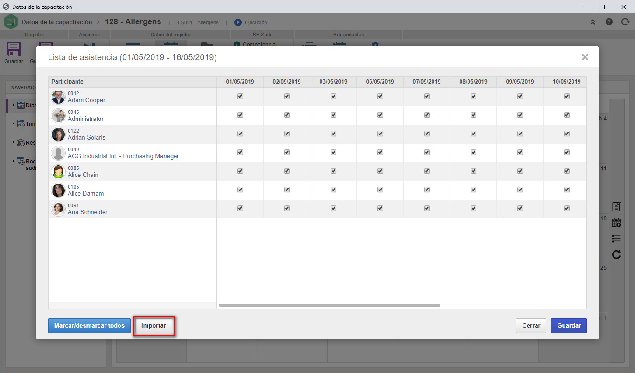Click the notes document icon on right sidebar
Image resolution: width=635 pixels, height=373 pixels.
[x=616, y=206]
